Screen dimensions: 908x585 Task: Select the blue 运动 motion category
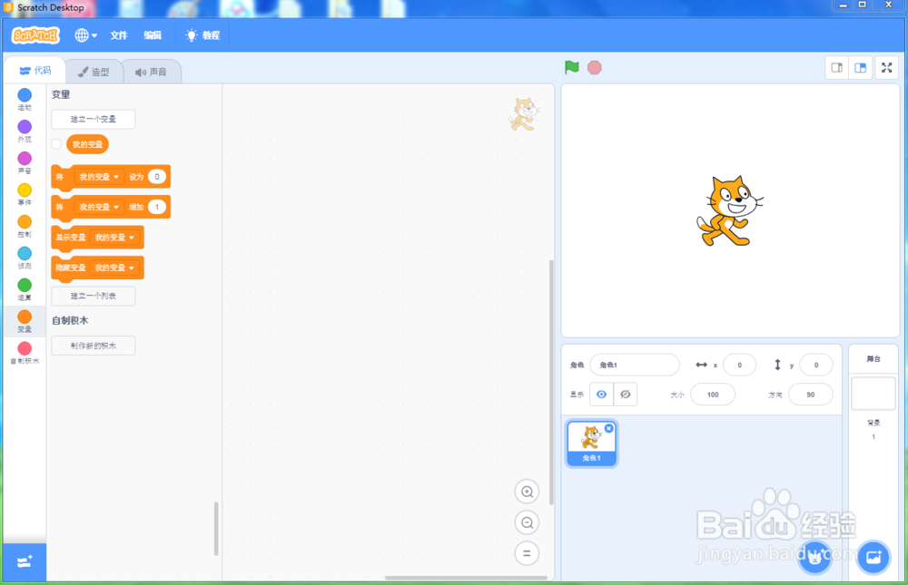[x=25, y=100]
